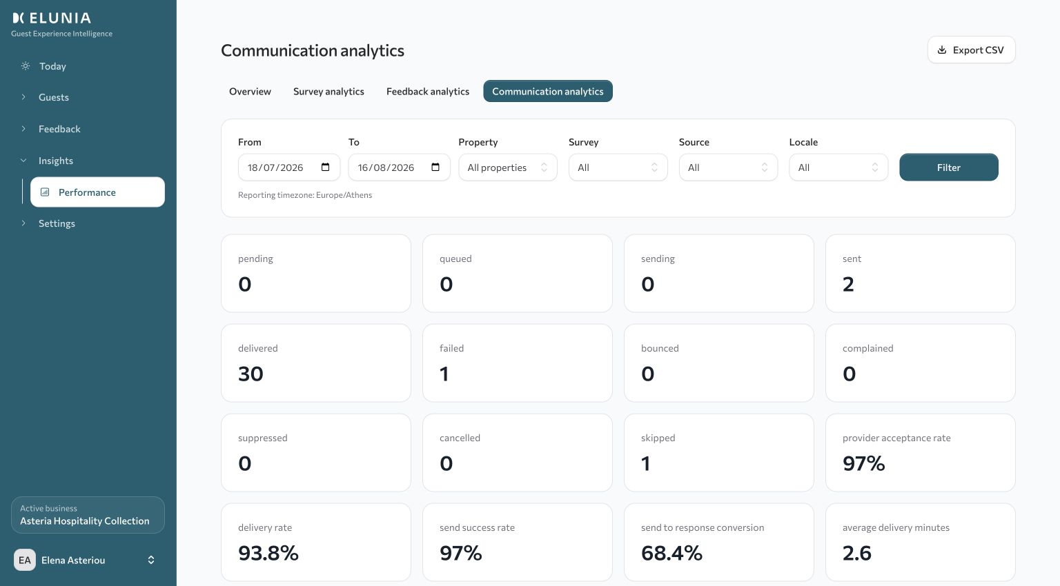Click the Filter button
The image size is (1060, 586).
[x=949, y=168]
